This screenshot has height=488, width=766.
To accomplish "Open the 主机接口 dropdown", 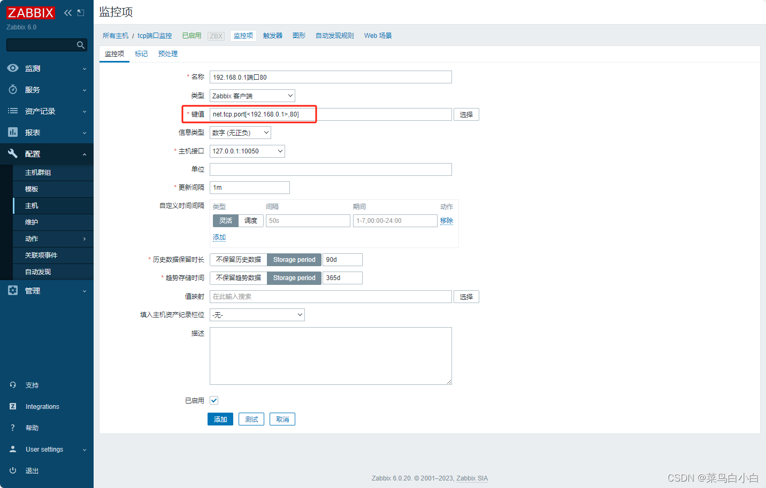I will click(247, 151).
